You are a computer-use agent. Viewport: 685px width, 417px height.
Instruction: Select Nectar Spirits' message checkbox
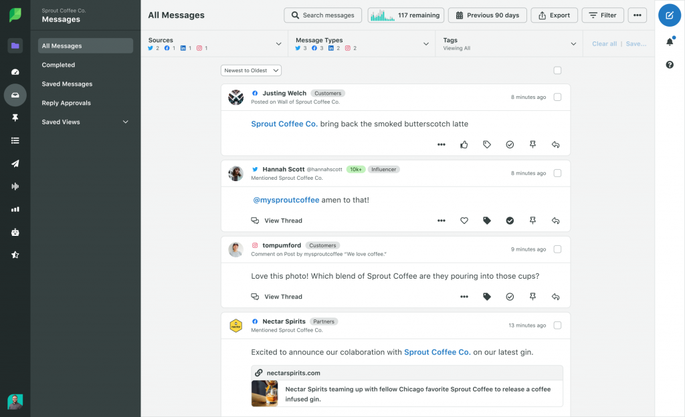[x=557, y=325]
